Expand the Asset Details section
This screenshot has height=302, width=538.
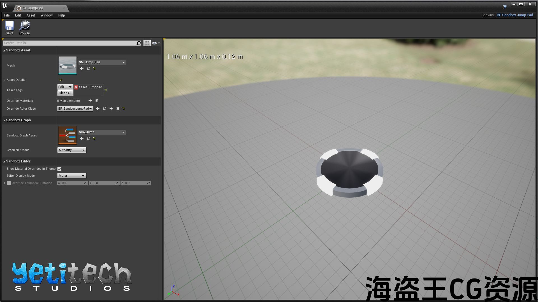pos(4,80)
